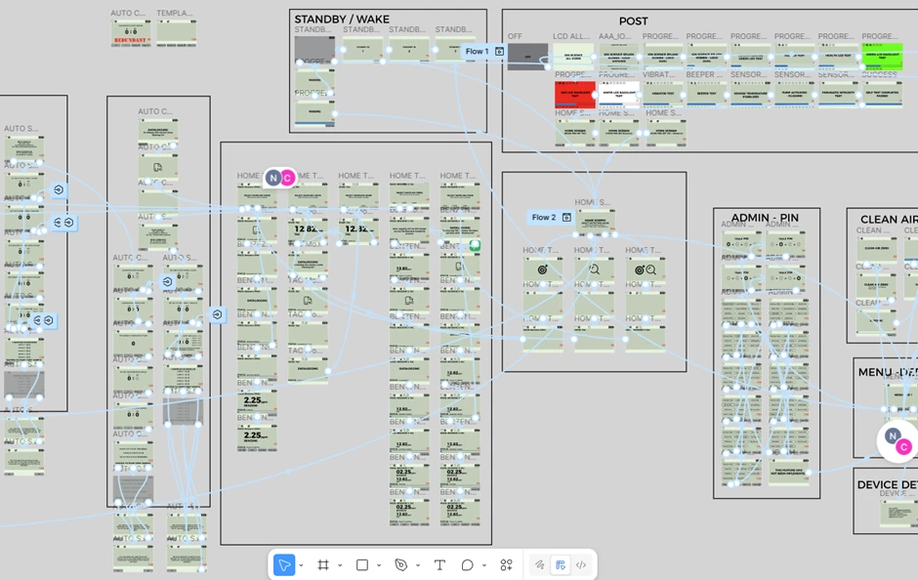Click the N avatar above the HOME frames
The width and height of the screenshot is (918, 580).
(272, 178)
